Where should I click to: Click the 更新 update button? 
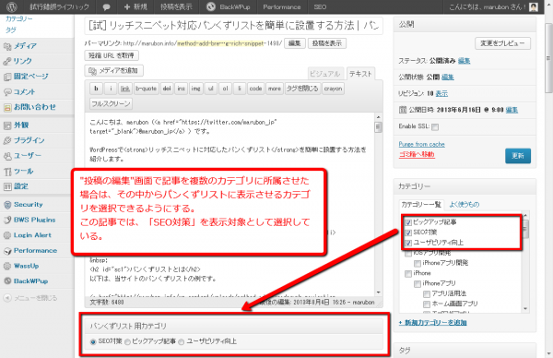click(x=518, y=156)
